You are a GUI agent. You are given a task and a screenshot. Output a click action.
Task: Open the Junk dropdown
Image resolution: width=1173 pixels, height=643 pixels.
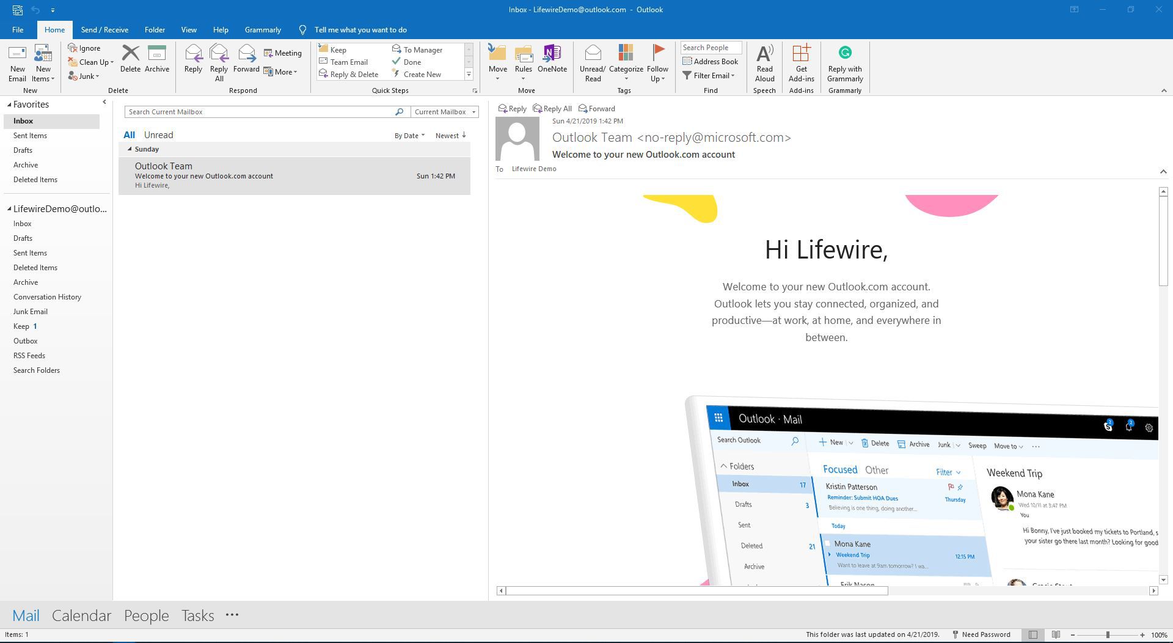tap(84, 76)
